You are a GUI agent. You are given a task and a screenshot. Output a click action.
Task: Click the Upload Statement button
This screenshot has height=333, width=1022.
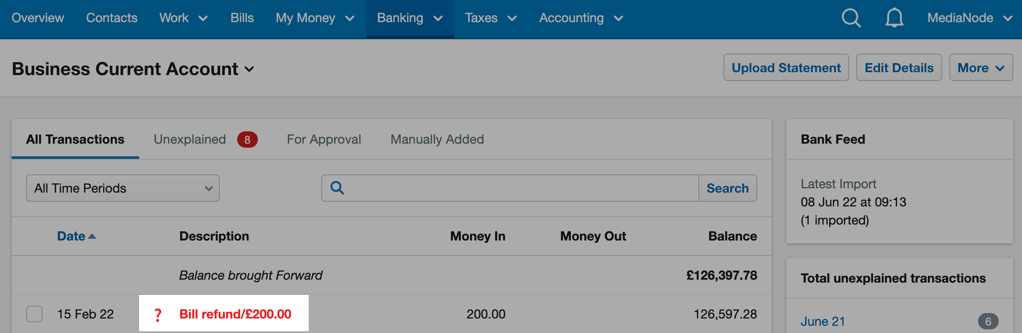pos(786,68)
